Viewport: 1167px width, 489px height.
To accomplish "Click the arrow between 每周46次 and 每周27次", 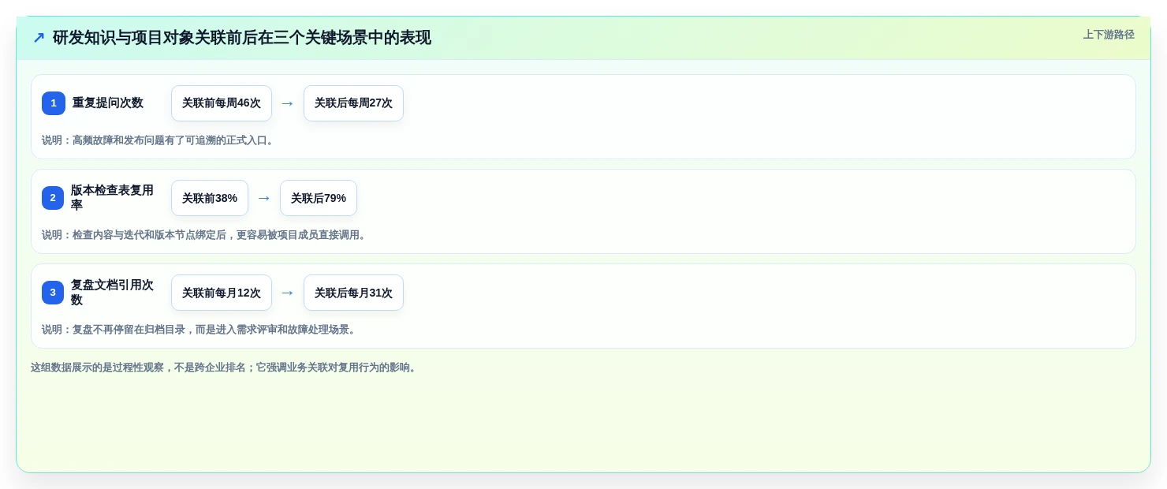I will click(x=288, y=103).
